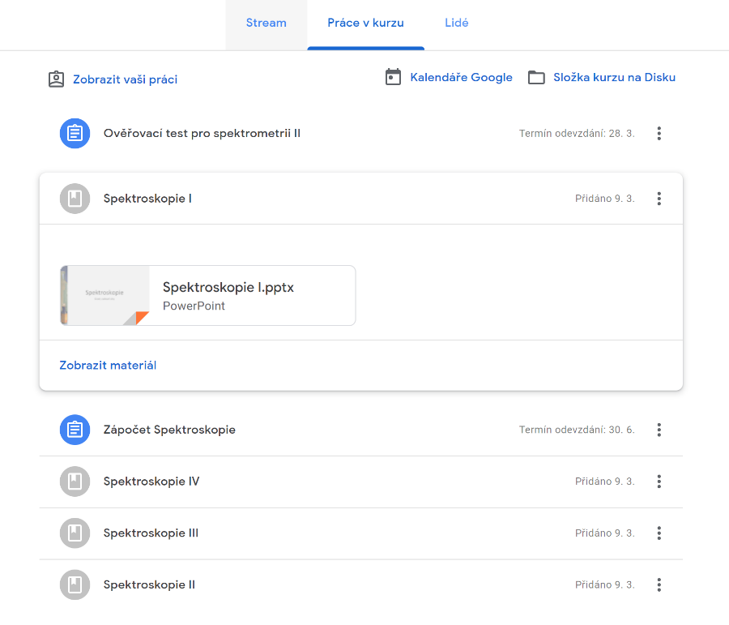Click the Zápočet Spektroskopie assignment icon
This screenshot has width=729, height=625.
(x=75, y=430)
